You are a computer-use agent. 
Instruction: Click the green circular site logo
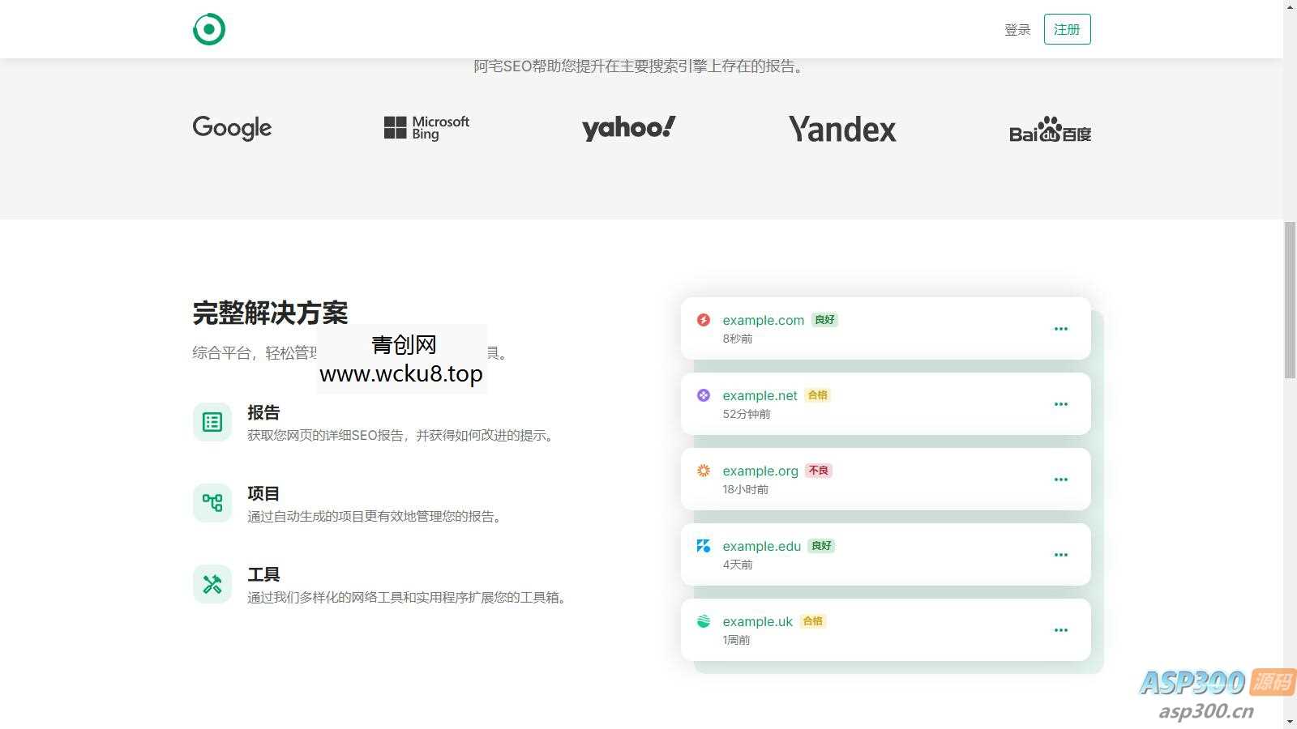click(x=209, y=28)
